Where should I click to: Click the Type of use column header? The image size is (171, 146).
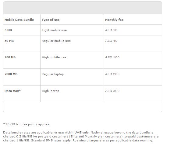pyautogui.click(x=51, y=20)
